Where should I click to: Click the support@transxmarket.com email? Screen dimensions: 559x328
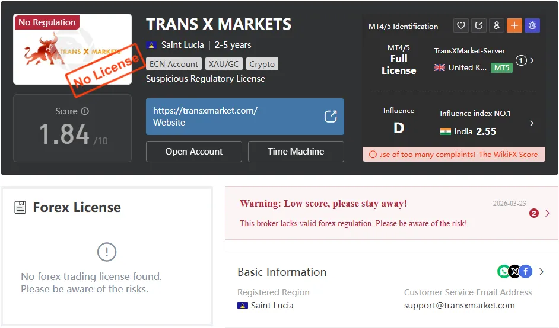tap(459, 306)
